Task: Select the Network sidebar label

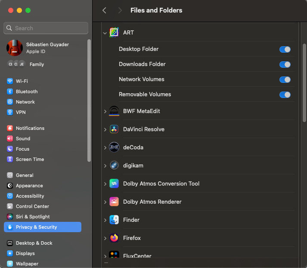Action: click(25, 102)
